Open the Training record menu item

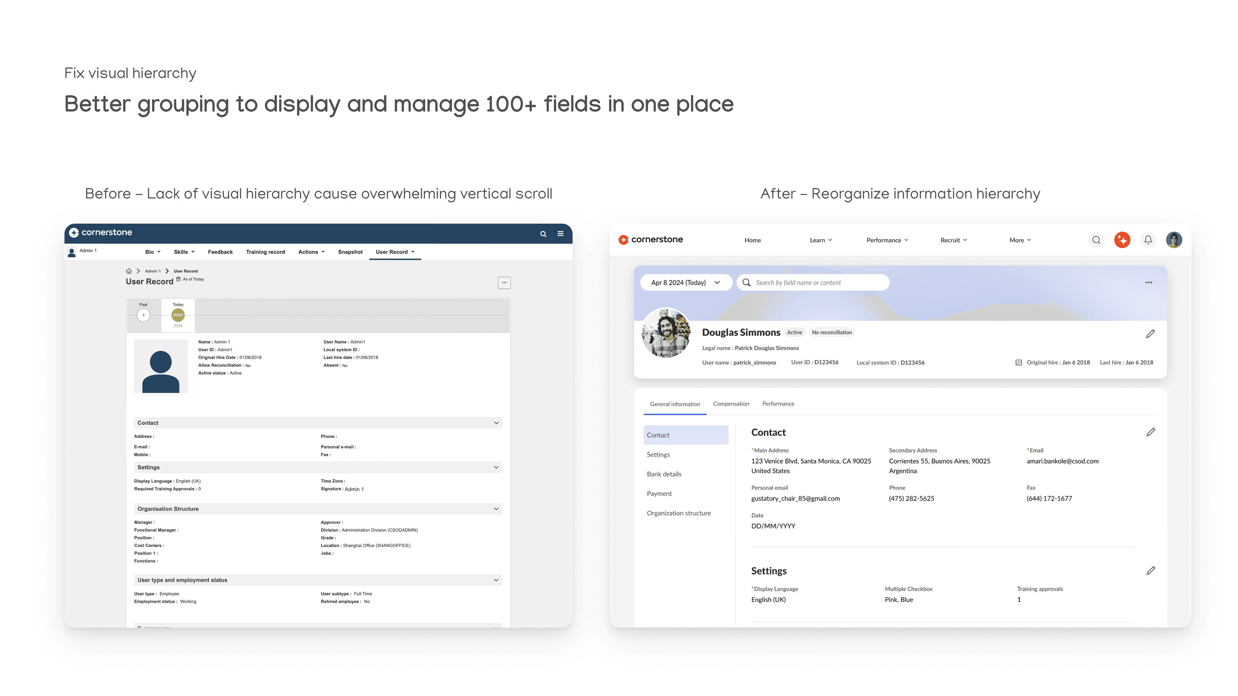coord(265,252)
